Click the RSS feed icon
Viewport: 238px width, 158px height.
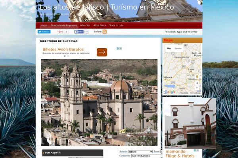click(105, 32)
